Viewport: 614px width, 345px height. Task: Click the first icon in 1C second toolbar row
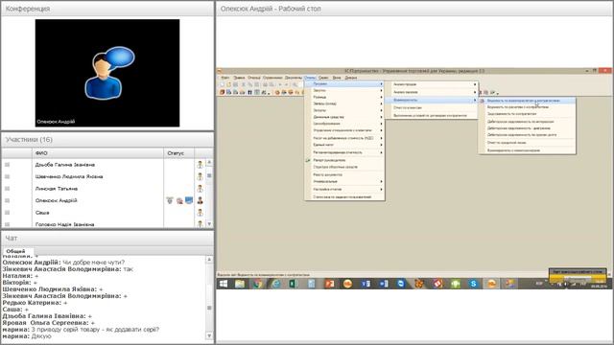pyautogui.click(x=222, y=92)
